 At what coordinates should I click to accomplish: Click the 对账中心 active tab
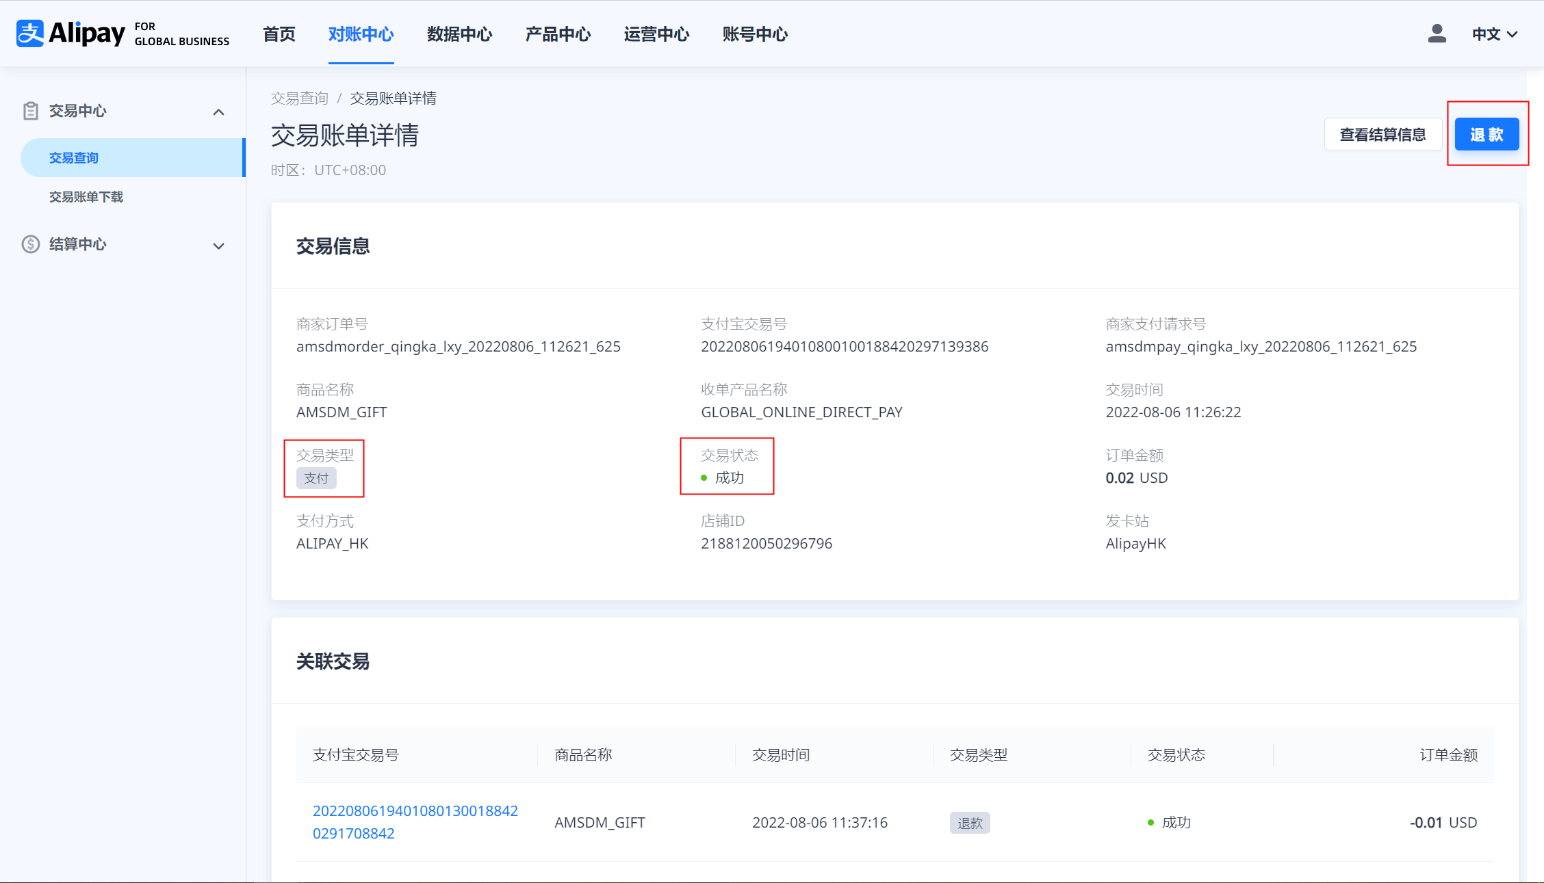(x=361, y=34)
